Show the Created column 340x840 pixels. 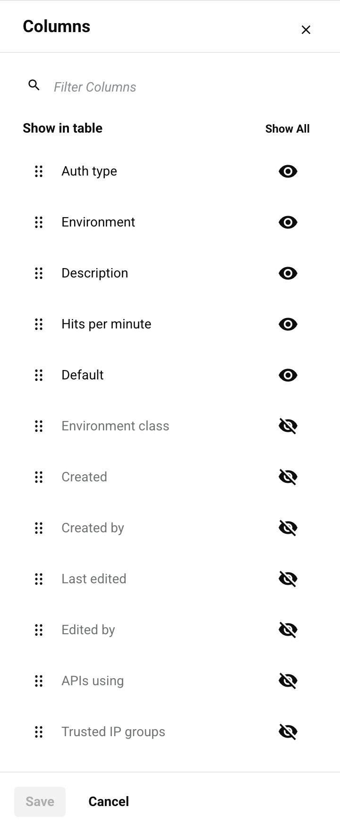coord(288,477)
